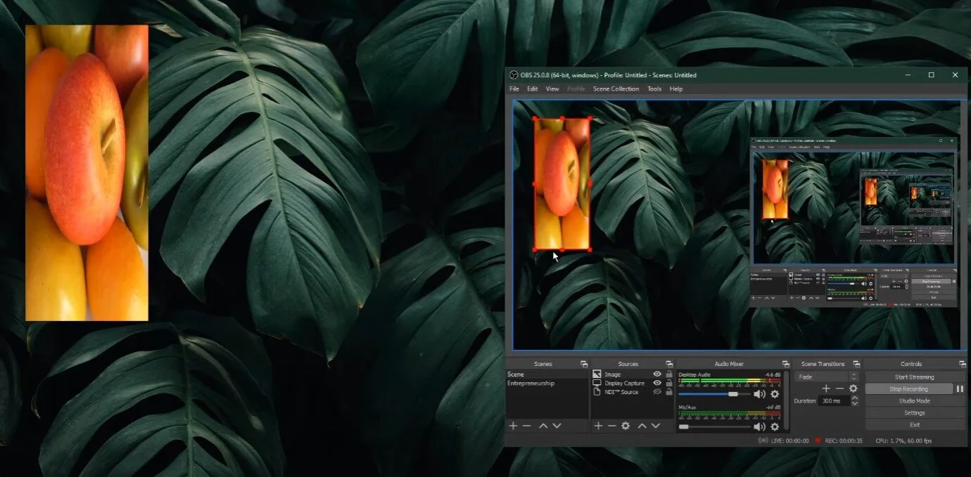The width and height of the screenshot is (971, 477).
Task: Open the Help menu
Action: point(675,89)
